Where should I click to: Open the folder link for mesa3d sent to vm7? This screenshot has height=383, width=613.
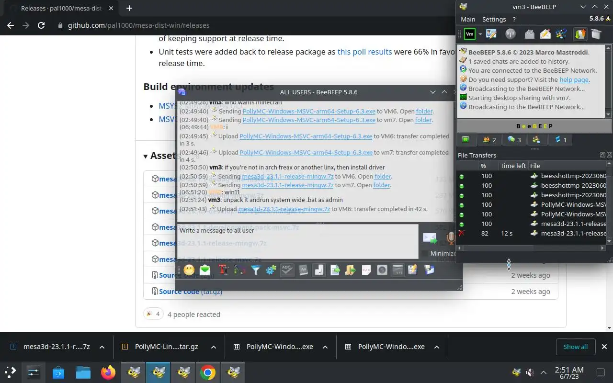point(382,185)
